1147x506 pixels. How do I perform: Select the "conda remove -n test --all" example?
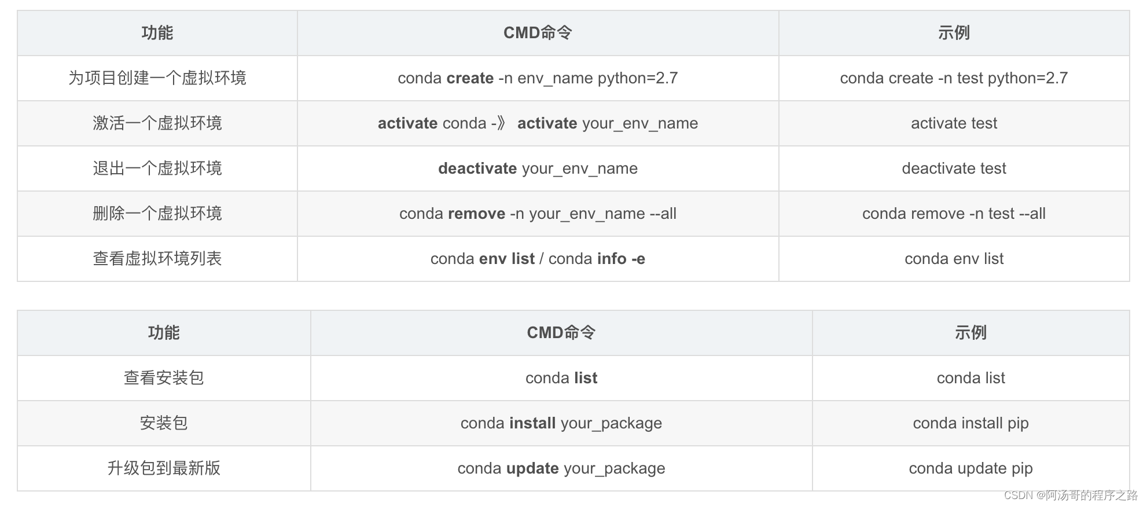click(x=954, y=214)
